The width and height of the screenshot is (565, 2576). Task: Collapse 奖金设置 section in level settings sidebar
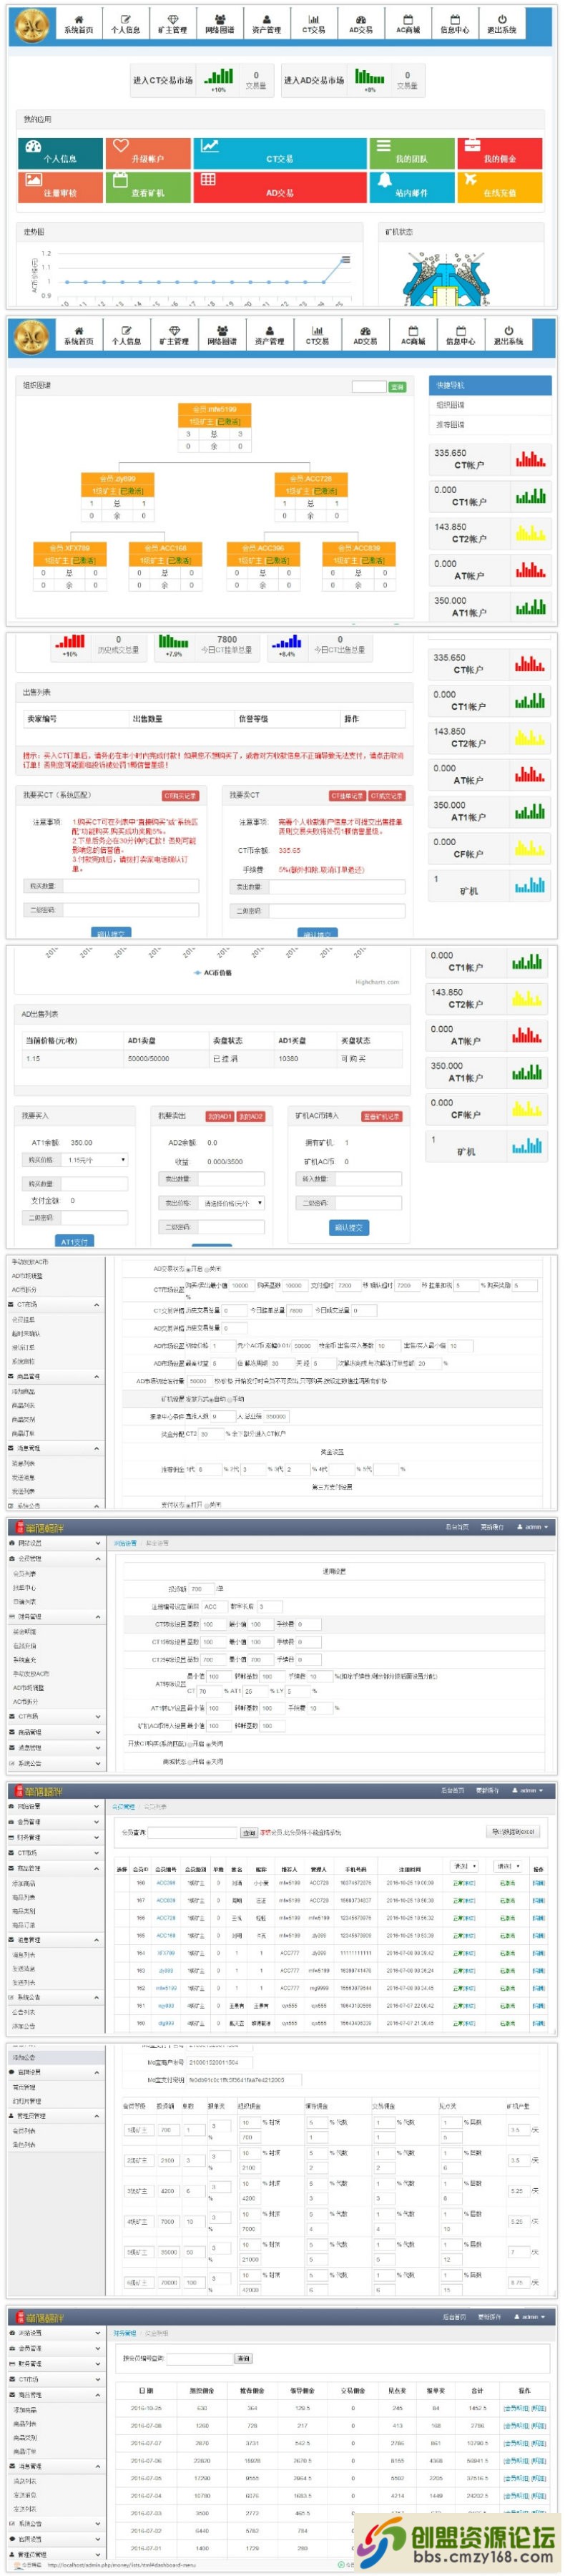pos(56,2073)
